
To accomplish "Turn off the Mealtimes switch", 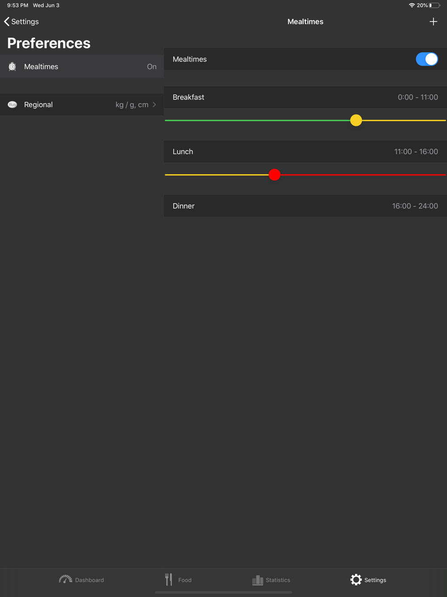I will (427, 59).
